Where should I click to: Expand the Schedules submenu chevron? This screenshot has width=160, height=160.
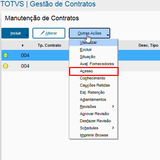[113, 128]
